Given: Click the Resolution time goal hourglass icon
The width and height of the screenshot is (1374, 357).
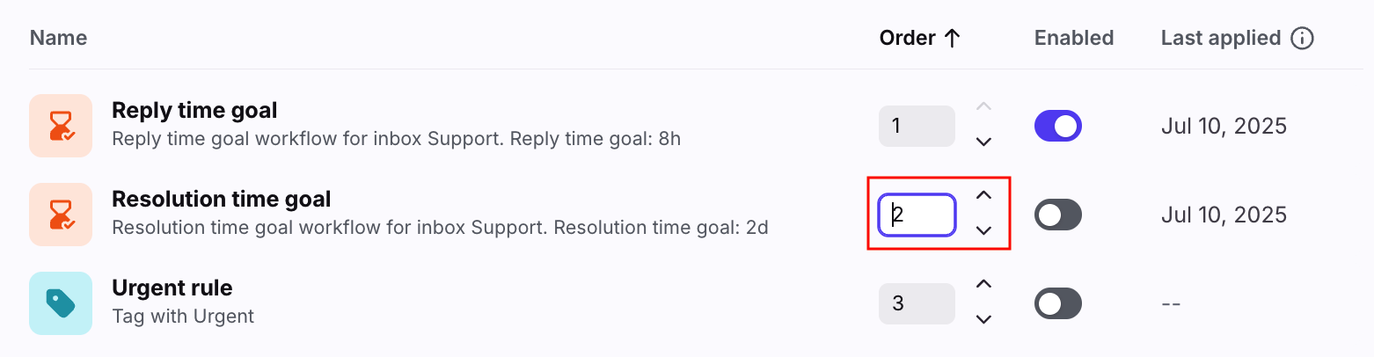Looking at the screenshot, I should (61, 215).
